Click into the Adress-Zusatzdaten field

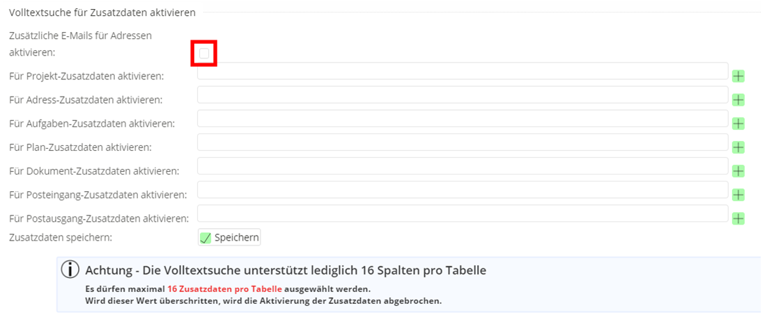click(463, 95)
